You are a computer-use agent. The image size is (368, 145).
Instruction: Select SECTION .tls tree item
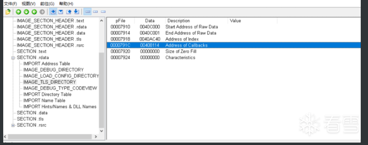pyautogui.click(x=30, y=119)
